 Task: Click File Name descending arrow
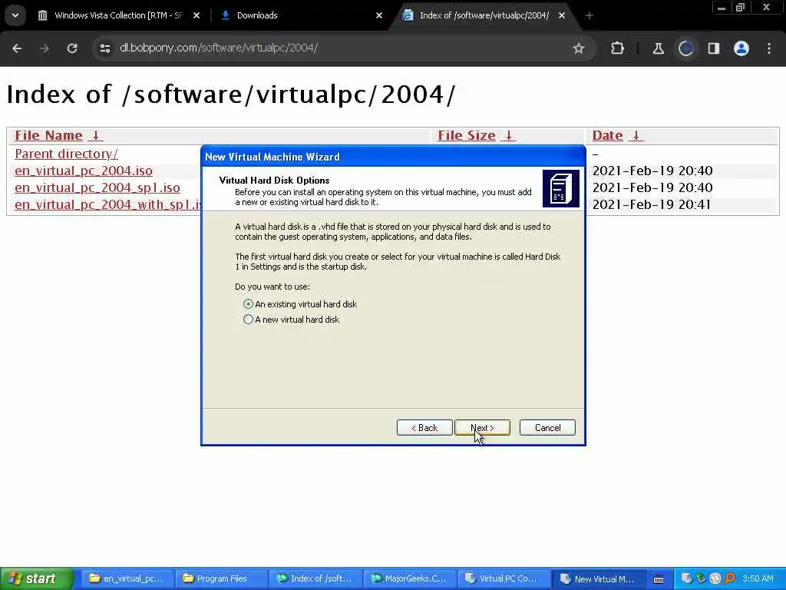point(95,135)
